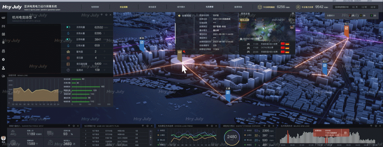This screenshot has width=383, height=147.
Task: Close the 杭州电网负荷 panel
Action: coord(380,126)
